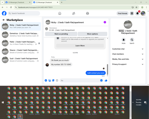Viewport: 149px width, 119px height.
Task: Reload the page in Chrome
Action: pos(11,7)
